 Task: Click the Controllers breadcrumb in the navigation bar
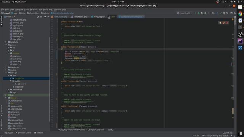(x=33, y=13)
